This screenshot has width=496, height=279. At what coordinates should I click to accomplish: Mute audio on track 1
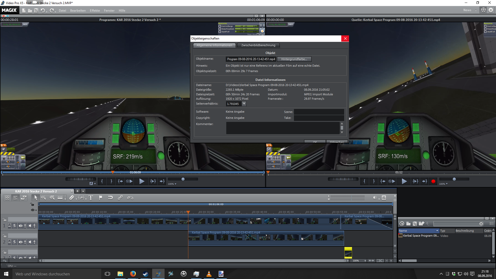point(30,226)
